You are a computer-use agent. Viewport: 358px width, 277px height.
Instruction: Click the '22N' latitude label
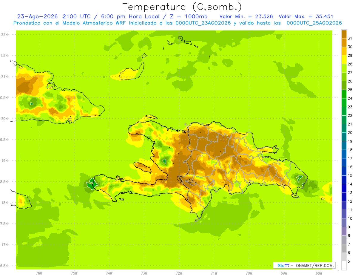(x=5, y=35)
